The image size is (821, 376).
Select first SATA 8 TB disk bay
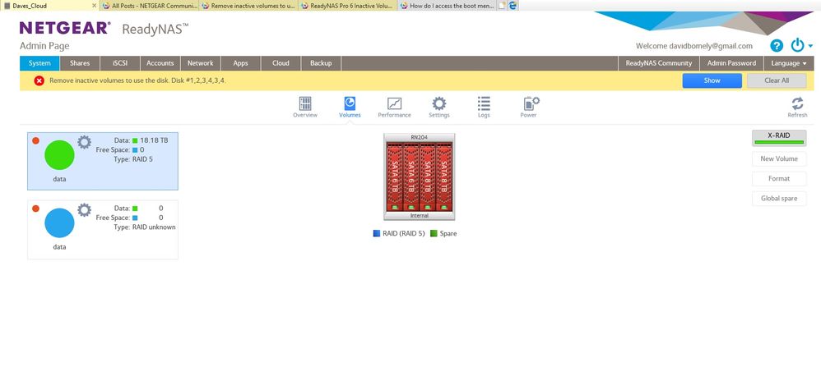click(x=427, y=177)
